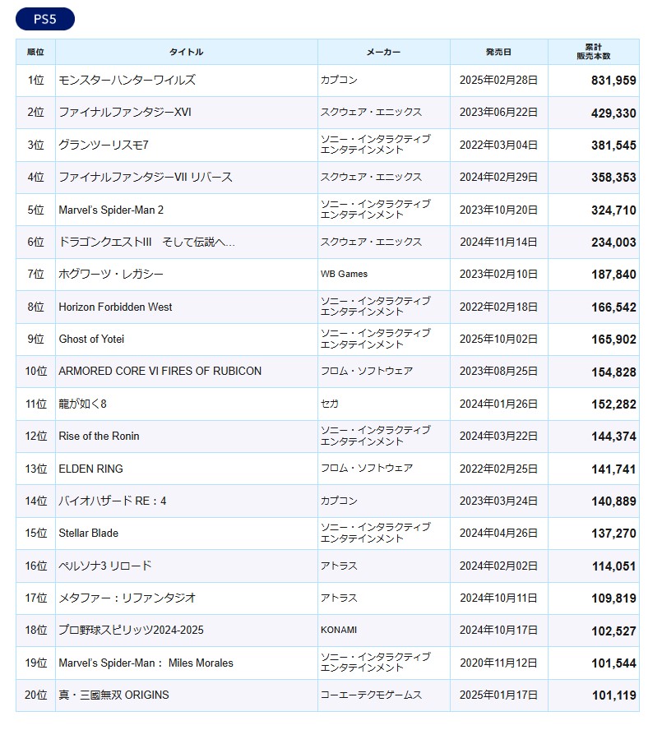Click the WB Games maker cell
This screenshot has height=730, width=662.
[x=344, y=274]
